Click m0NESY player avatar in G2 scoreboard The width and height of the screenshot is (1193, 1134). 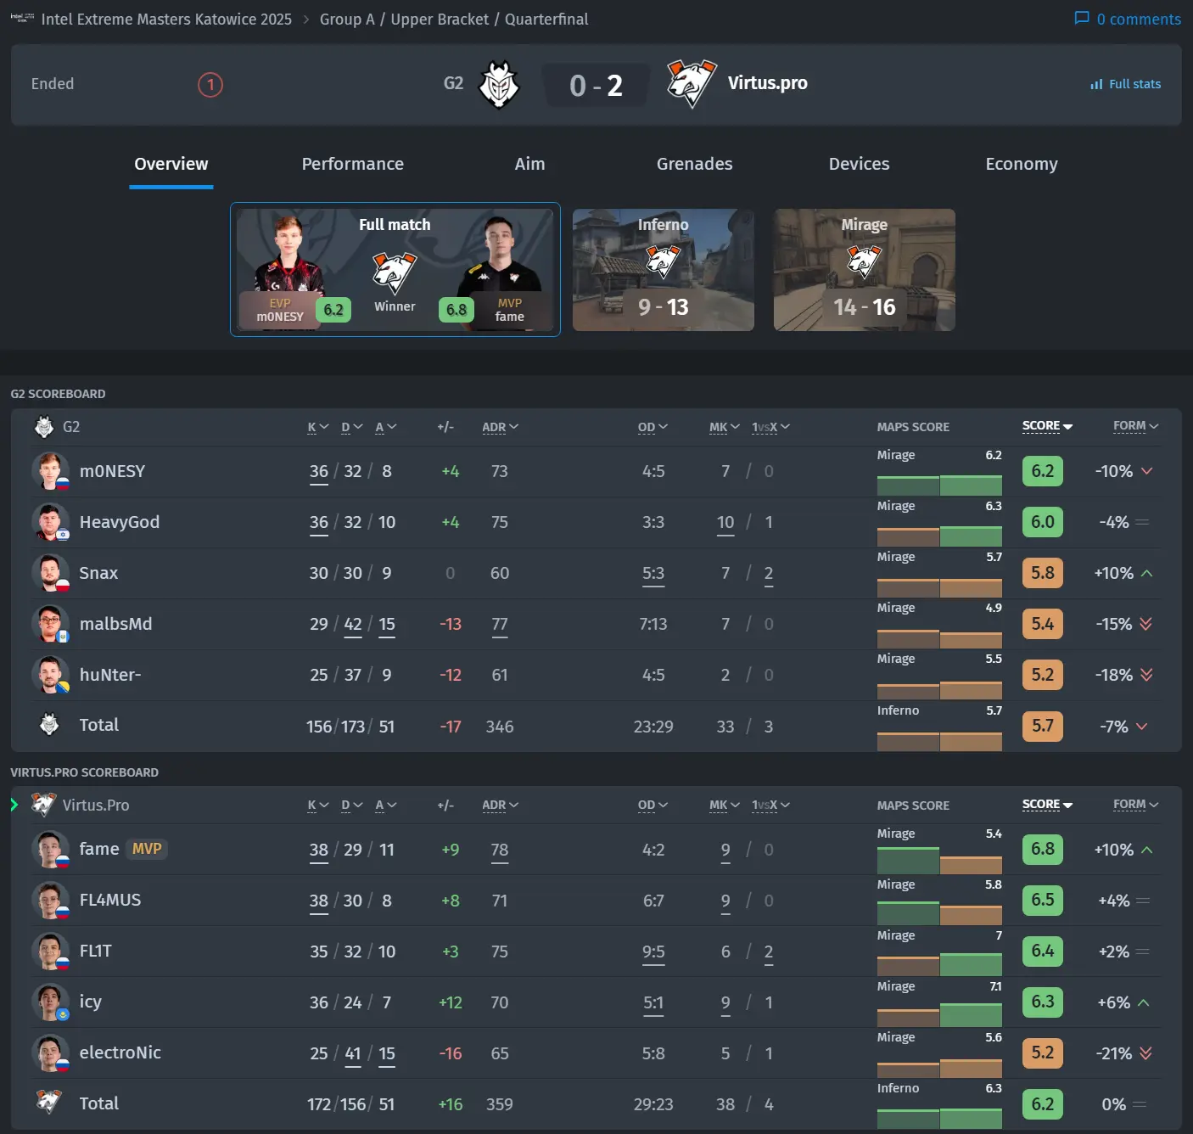50,471
